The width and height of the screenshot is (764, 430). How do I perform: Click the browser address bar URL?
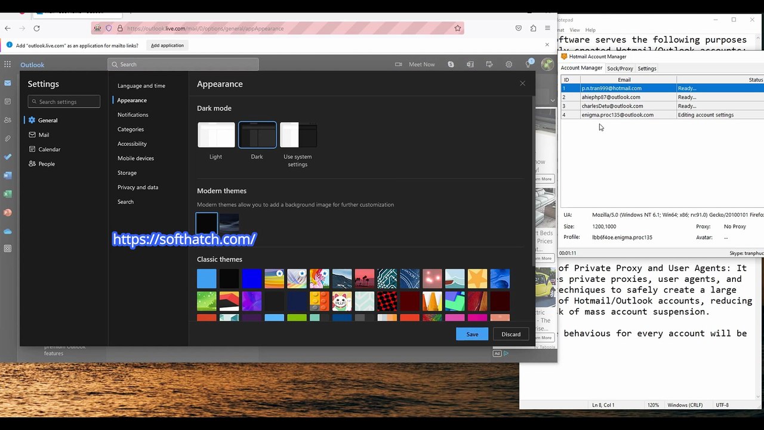(205, 28)
